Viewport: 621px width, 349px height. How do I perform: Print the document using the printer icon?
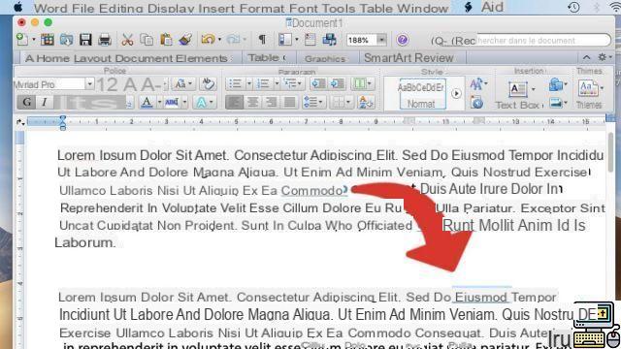(x=105, y=40)
